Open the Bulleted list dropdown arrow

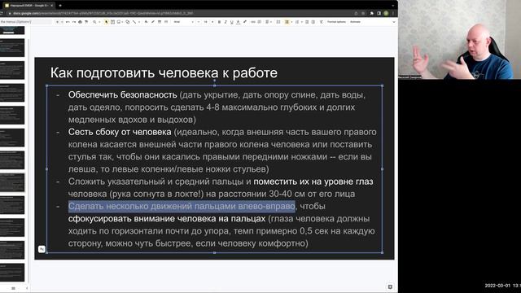291,22
